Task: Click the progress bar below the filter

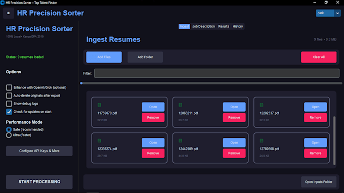Action: (x=211, y=83)
